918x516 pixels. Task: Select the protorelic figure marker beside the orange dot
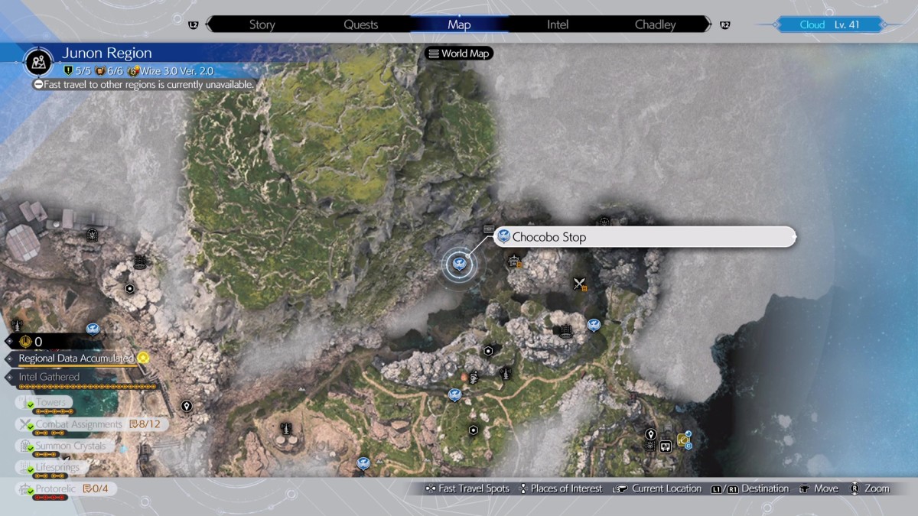point(474,376)
